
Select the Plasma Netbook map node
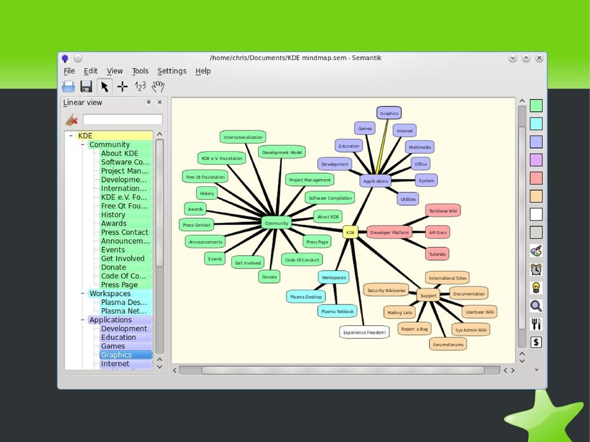coord(338,311)
